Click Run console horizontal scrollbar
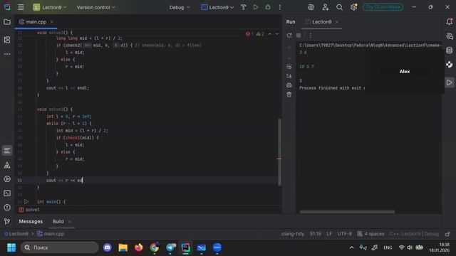The image size is (456, 256). pyautogui.click(x=347, y=212)
